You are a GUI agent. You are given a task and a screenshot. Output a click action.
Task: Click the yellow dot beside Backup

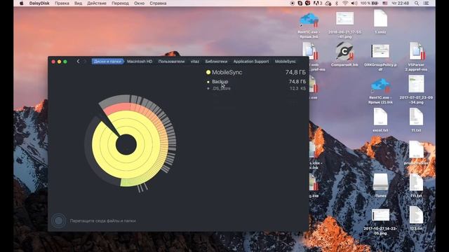point(208,82)
